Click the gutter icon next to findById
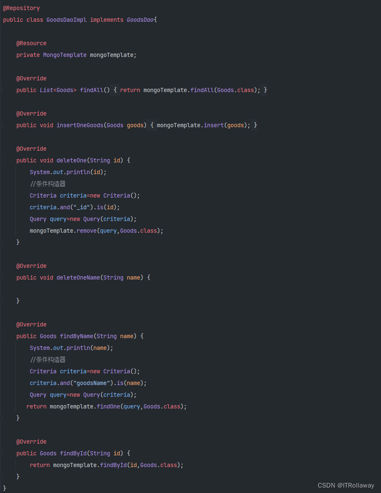Screen dimensions: 381x493 click(2, 453)
